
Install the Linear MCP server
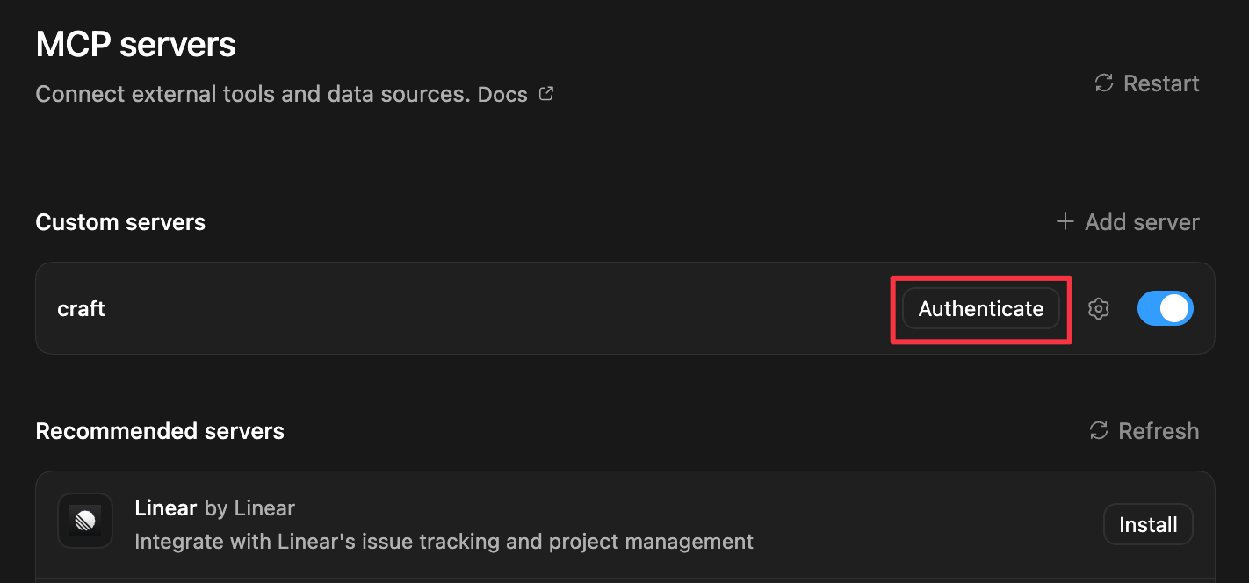click(x=1148, y=524)
